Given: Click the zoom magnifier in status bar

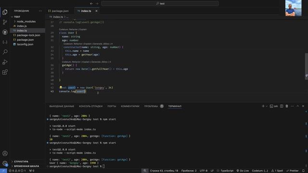Looking at the screenshot, I should [x=145, y=171].
